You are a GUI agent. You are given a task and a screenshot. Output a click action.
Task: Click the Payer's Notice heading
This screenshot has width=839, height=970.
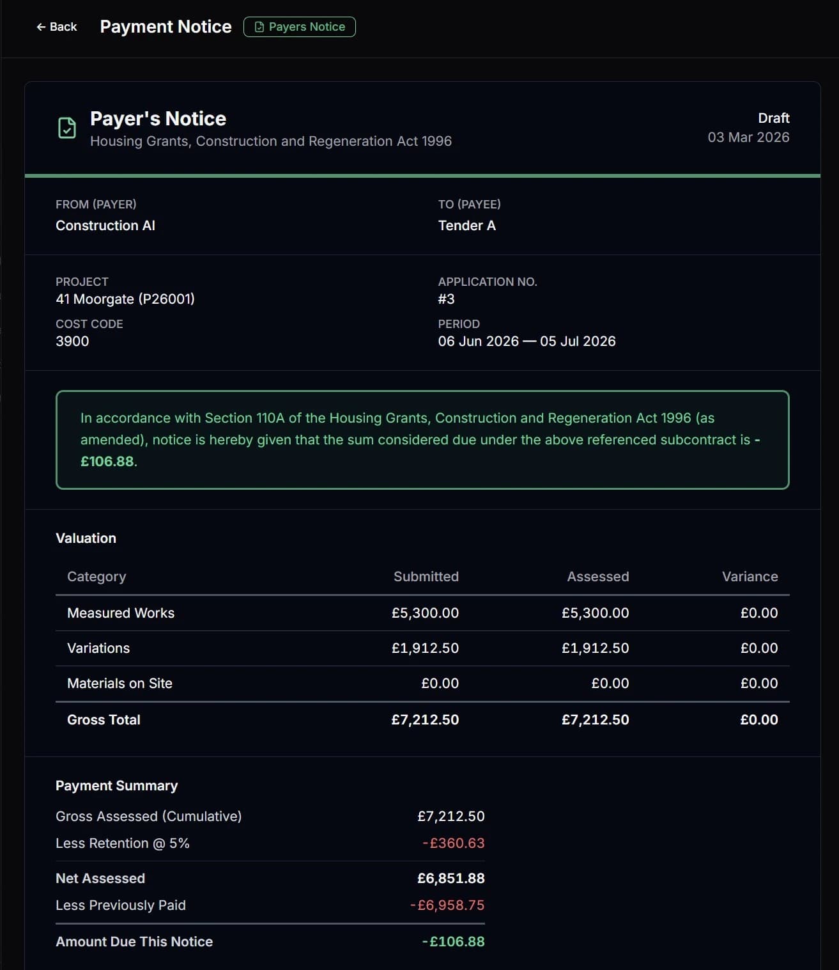[157, 118]
